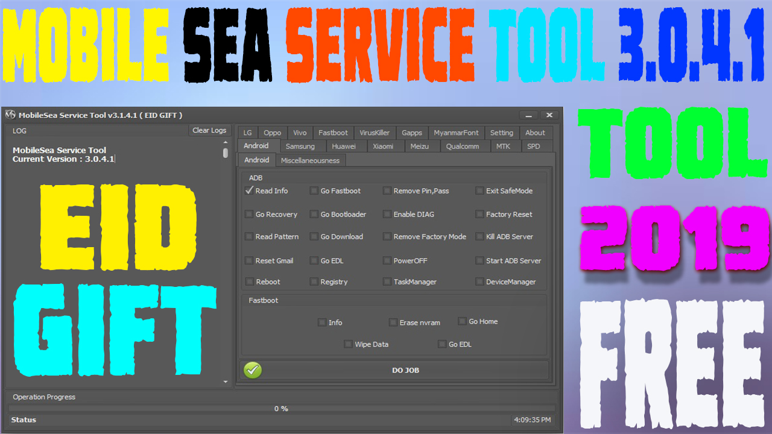
Task: Open the MyanmarFont tab
Action: (456, 133)
